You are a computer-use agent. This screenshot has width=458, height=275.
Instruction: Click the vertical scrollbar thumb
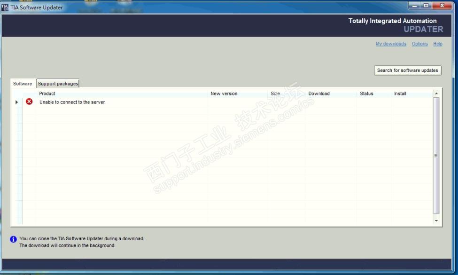(436, 156)
